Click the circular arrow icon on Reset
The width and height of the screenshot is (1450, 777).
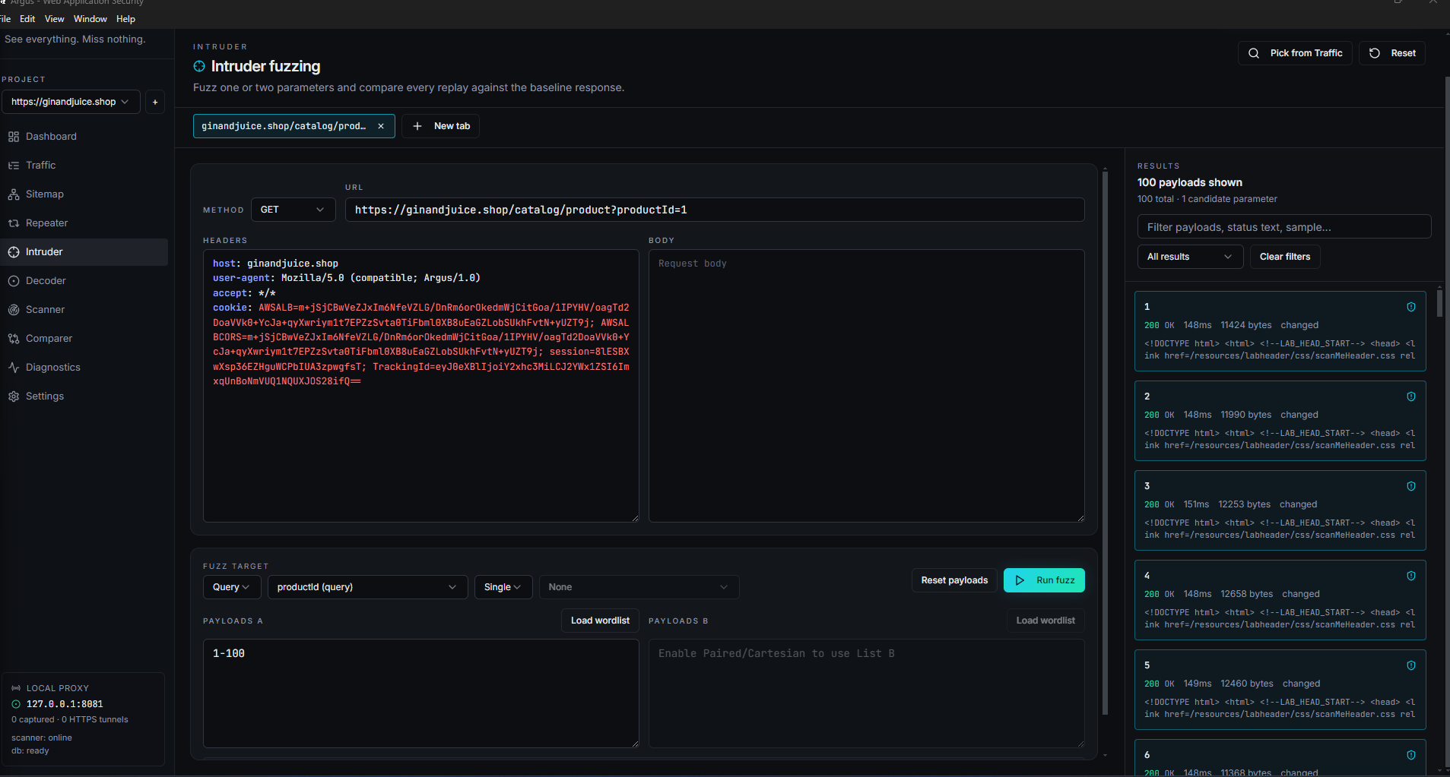[1375, 53]
